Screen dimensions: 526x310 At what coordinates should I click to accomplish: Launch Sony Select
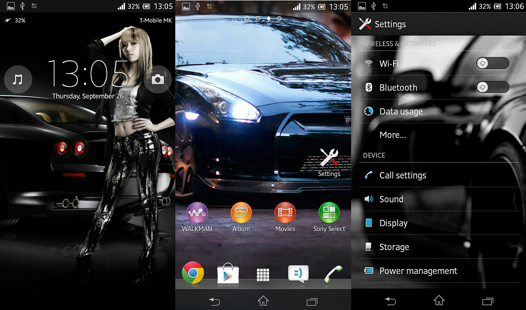329,217
